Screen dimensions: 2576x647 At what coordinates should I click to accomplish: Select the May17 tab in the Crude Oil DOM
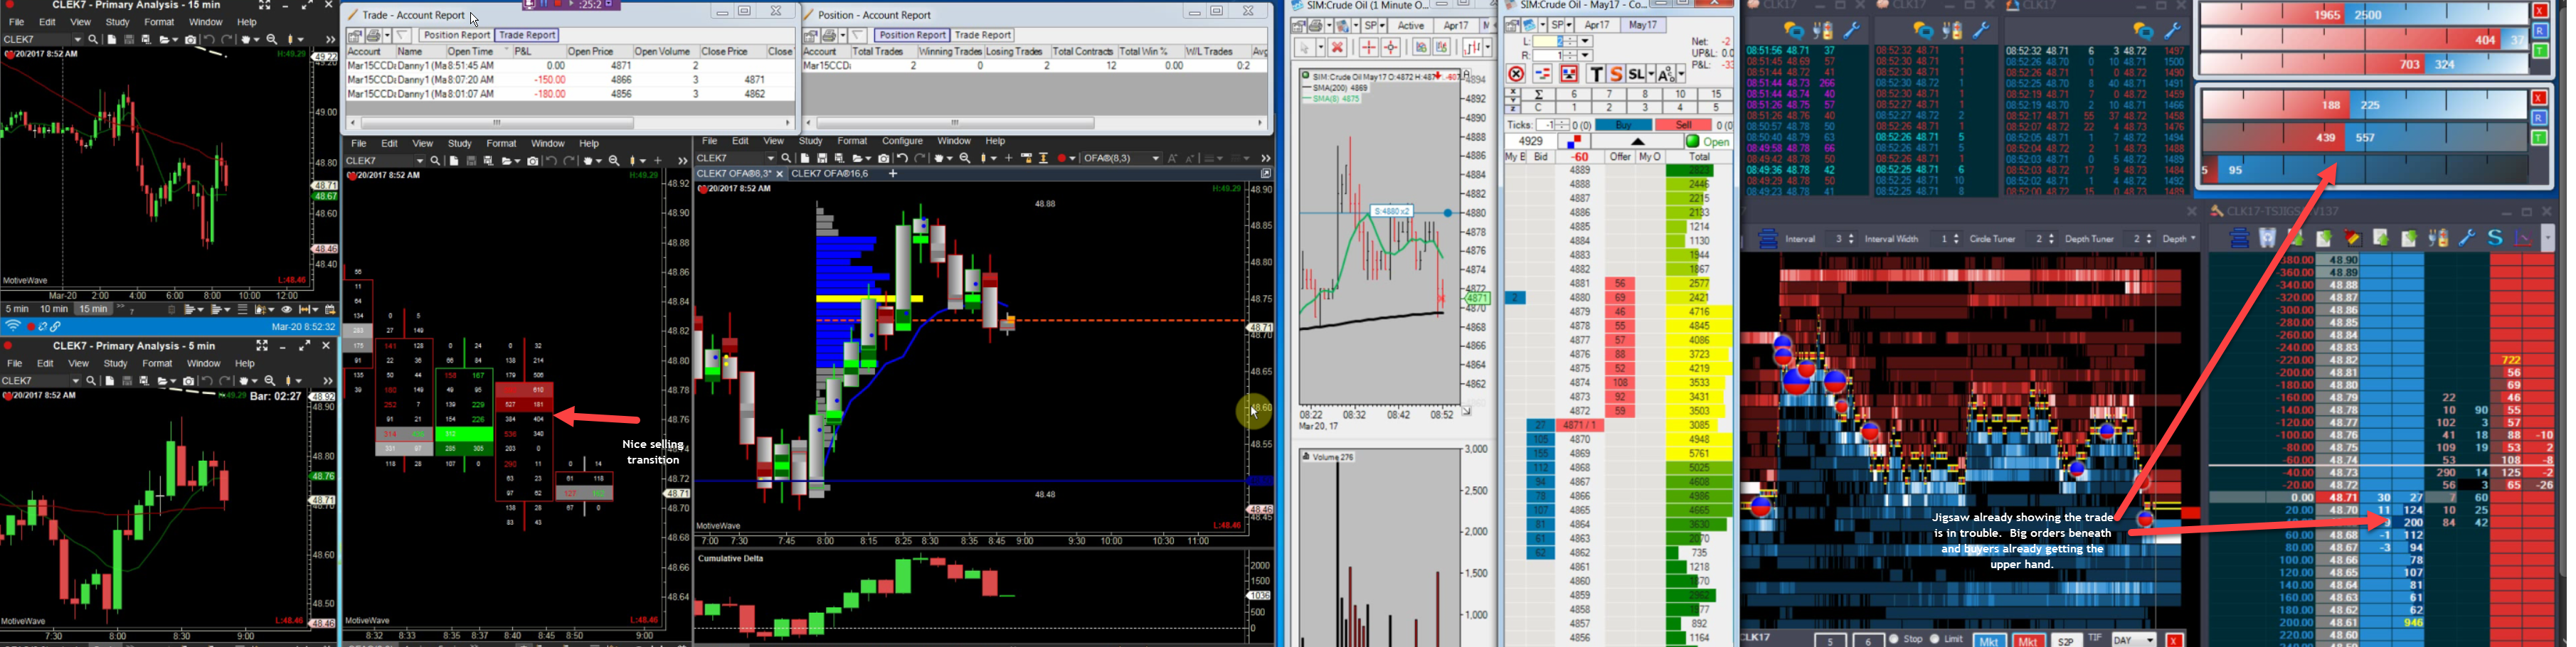tap(1643, 26)
